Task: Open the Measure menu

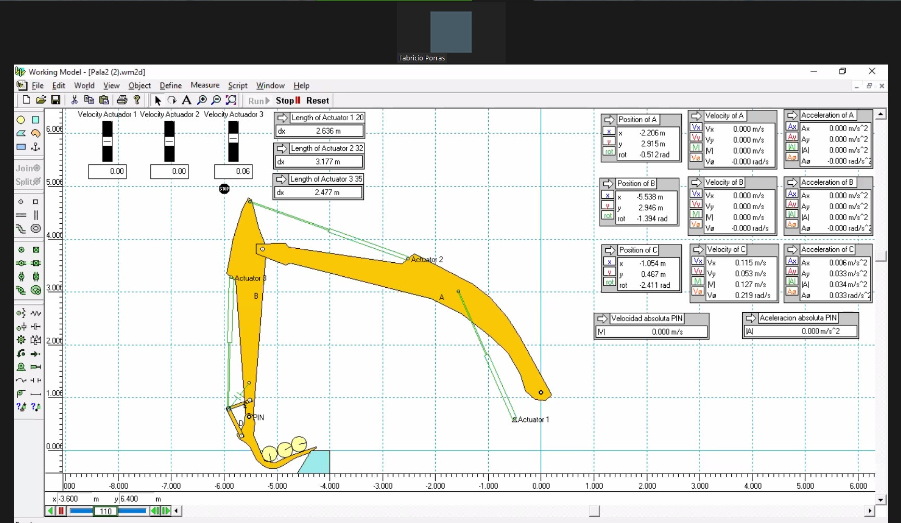Action: 205,85
